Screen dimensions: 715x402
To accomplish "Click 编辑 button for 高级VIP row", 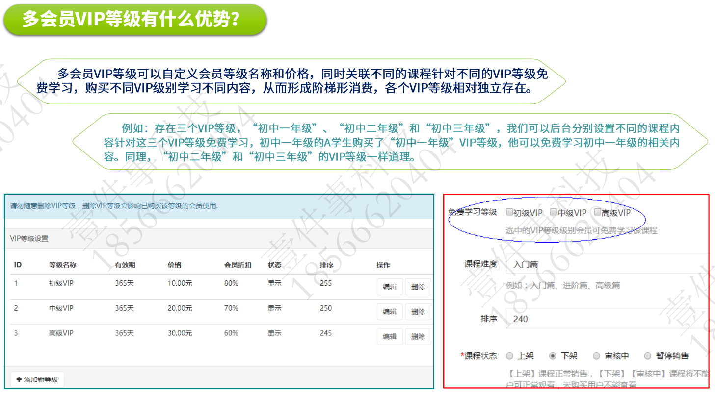I will point(390,337).
